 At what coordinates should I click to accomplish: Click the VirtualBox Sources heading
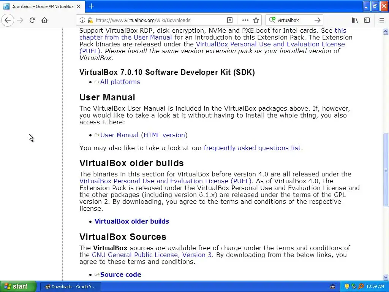pyautogui.click(x=123, y=237)
